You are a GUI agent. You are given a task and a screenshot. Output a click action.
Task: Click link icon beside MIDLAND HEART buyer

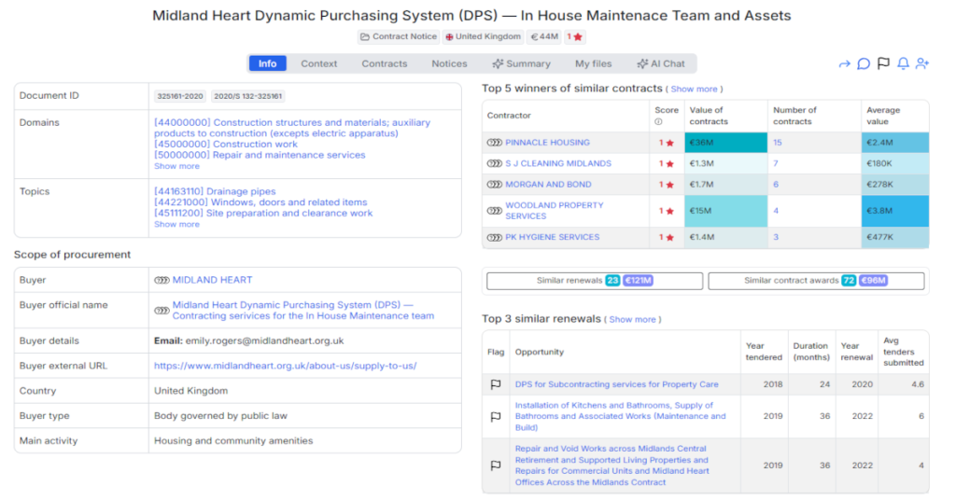tap(162, 280)
